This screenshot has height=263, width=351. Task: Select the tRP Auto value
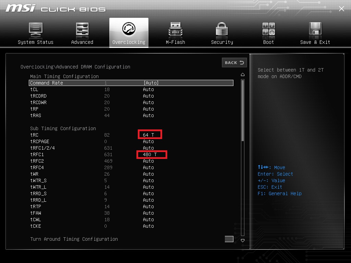pos(148,109)
